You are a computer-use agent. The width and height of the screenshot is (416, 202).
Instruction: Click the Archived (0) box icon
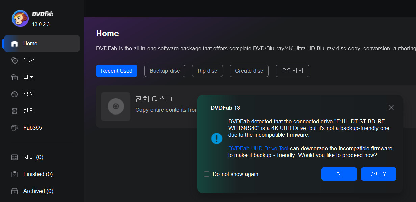[x=15, y=191]
